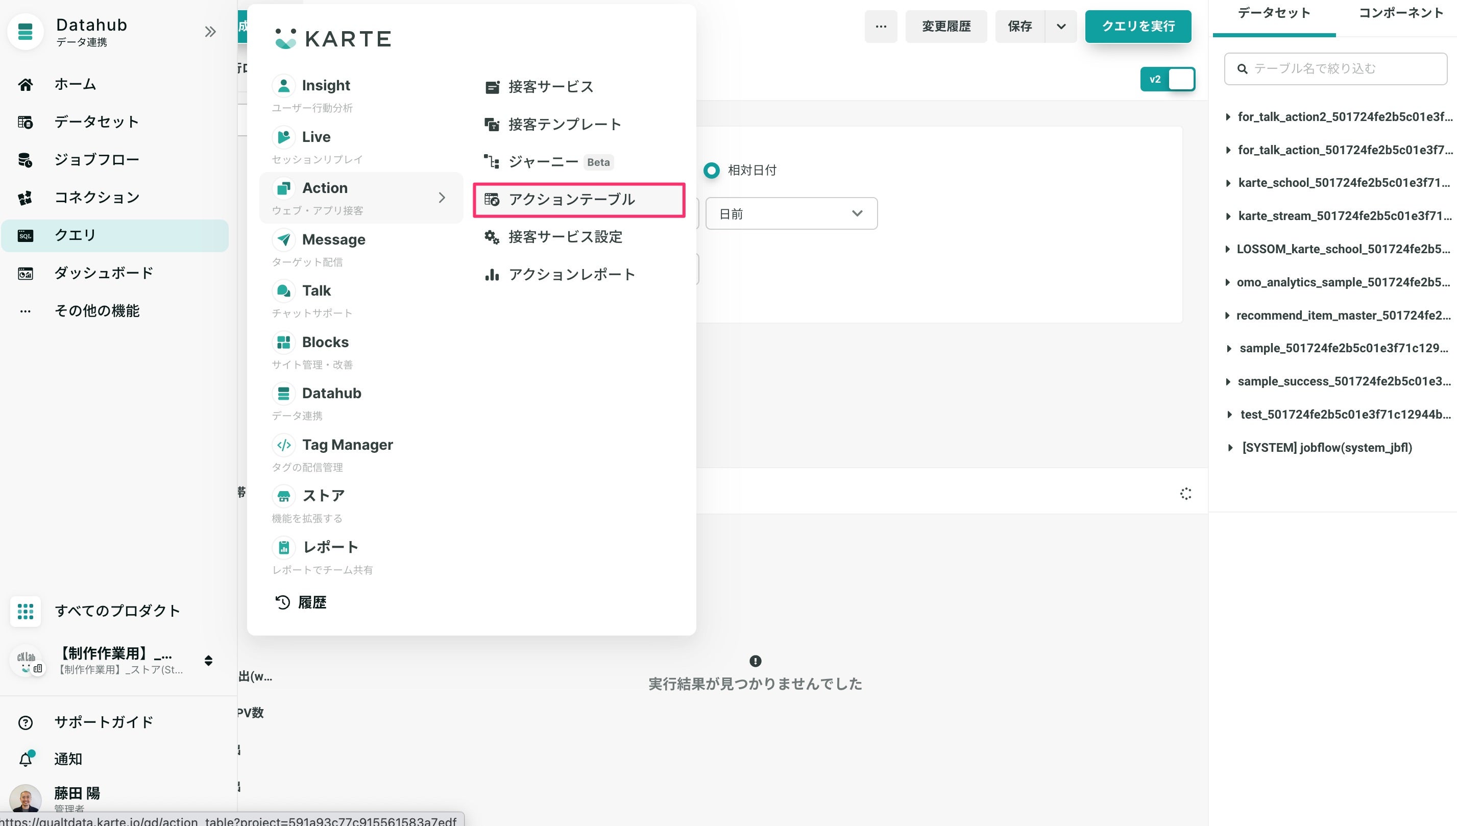Viewport: 1457px width, 826px height.
Task: Click the Message product icon
Action: pos(283,239)
